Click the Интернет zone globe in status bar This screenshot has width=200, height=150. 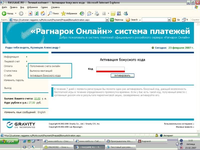pos(161,135)
